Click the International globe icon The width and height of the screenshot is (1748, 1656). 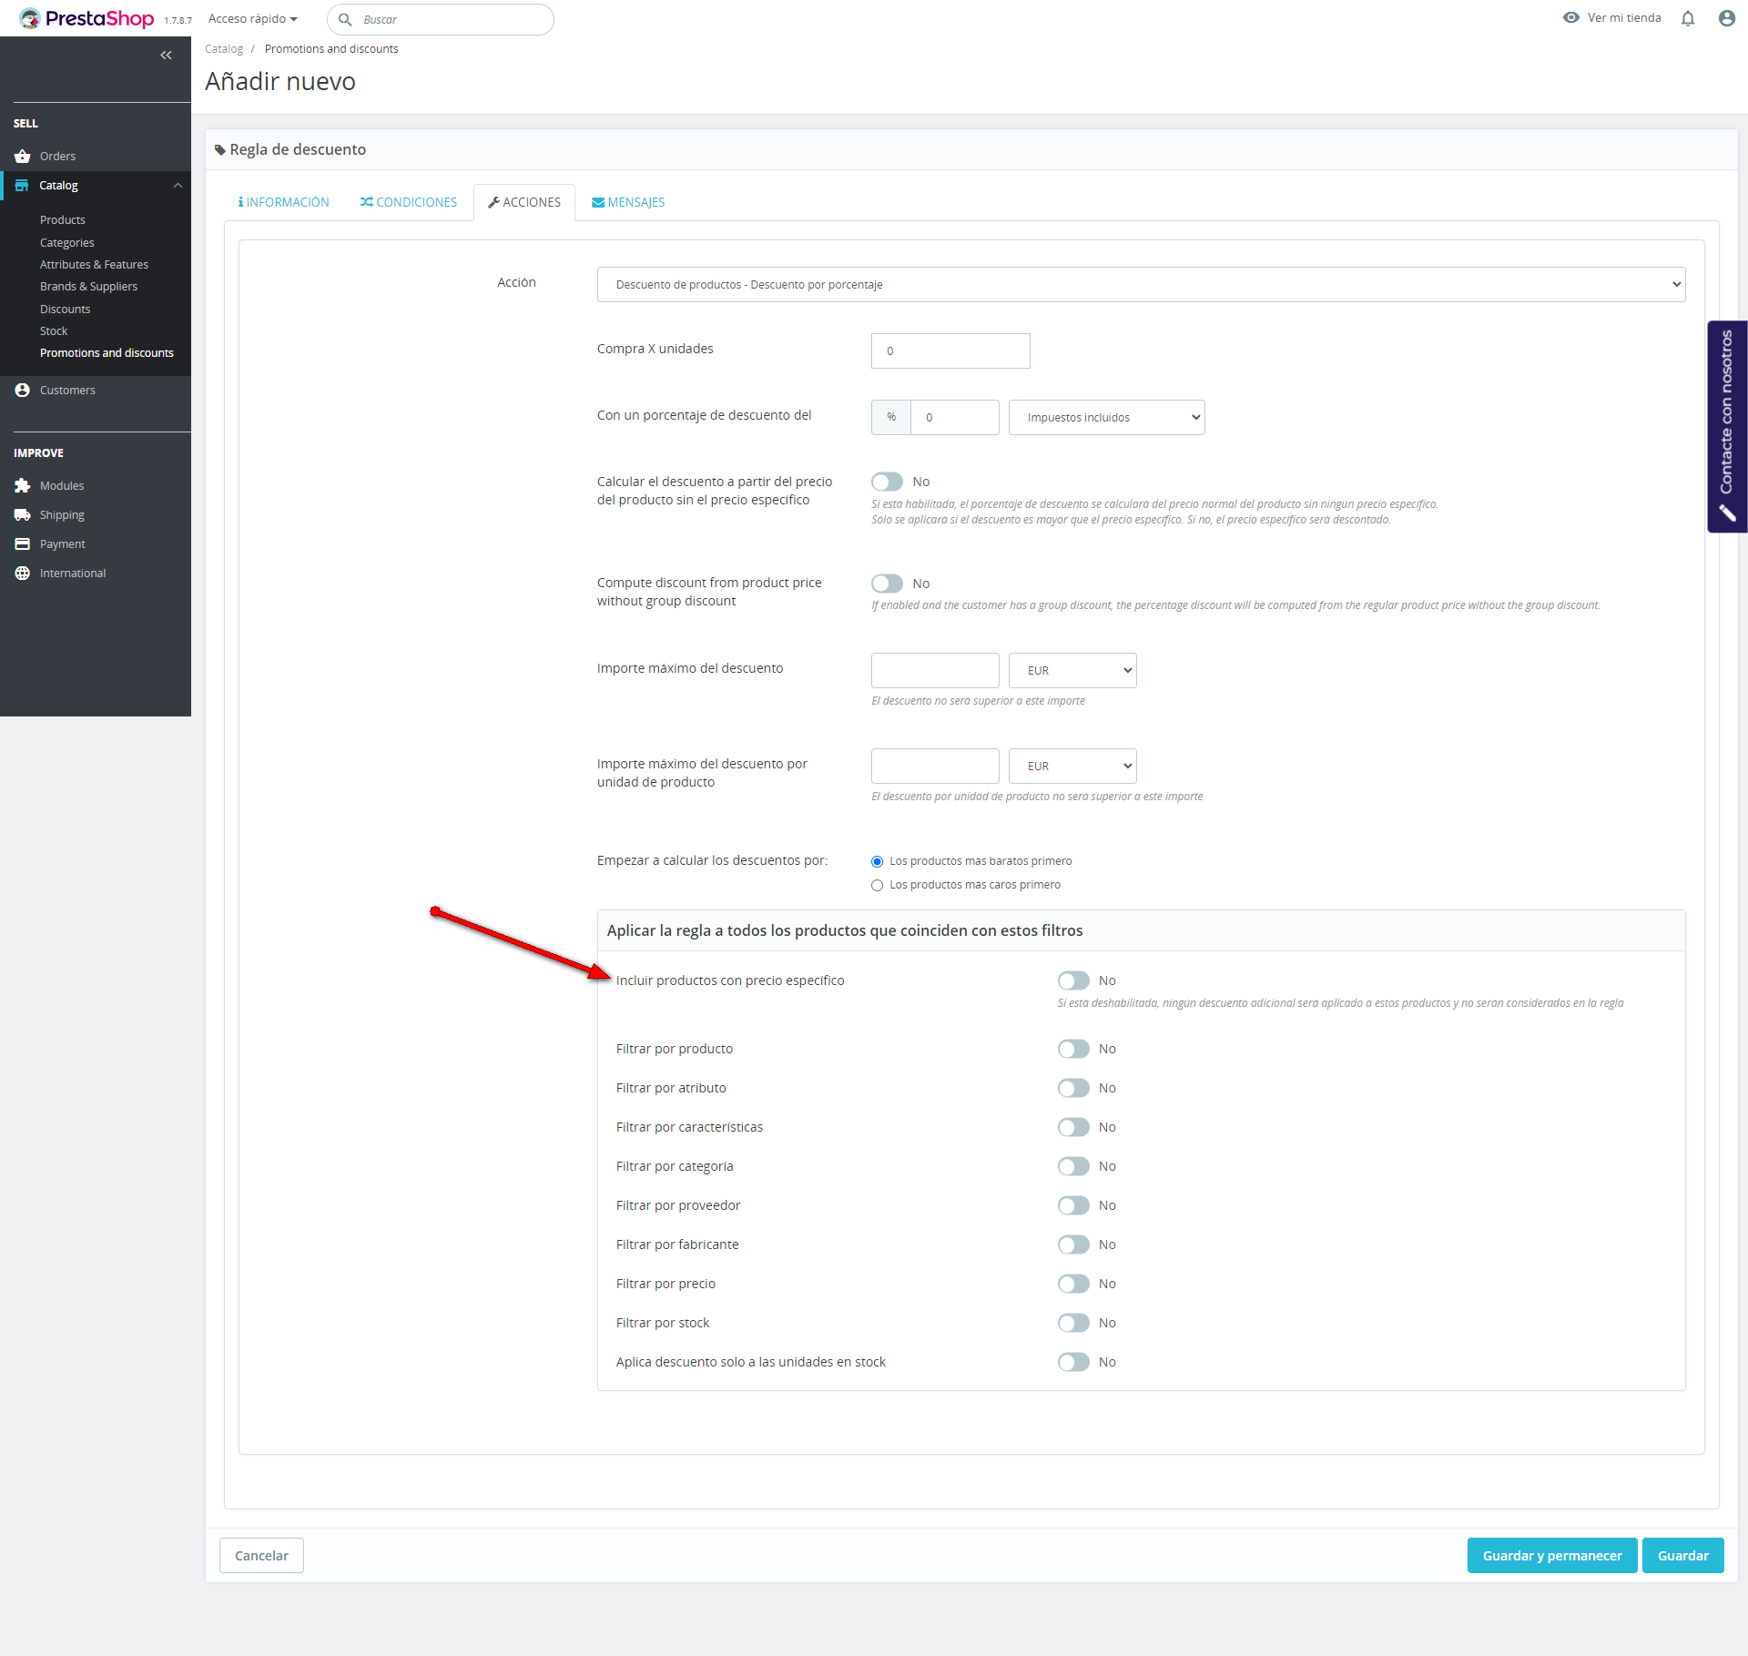[x=23, y=574]
